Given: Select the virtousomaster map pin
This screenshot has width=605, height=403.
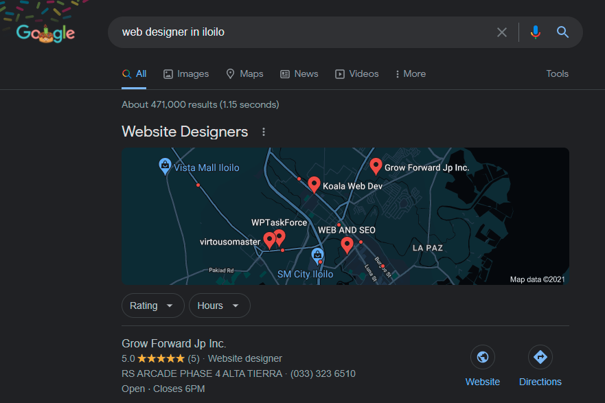Looking at the screenshot, I should coord(269,240).
